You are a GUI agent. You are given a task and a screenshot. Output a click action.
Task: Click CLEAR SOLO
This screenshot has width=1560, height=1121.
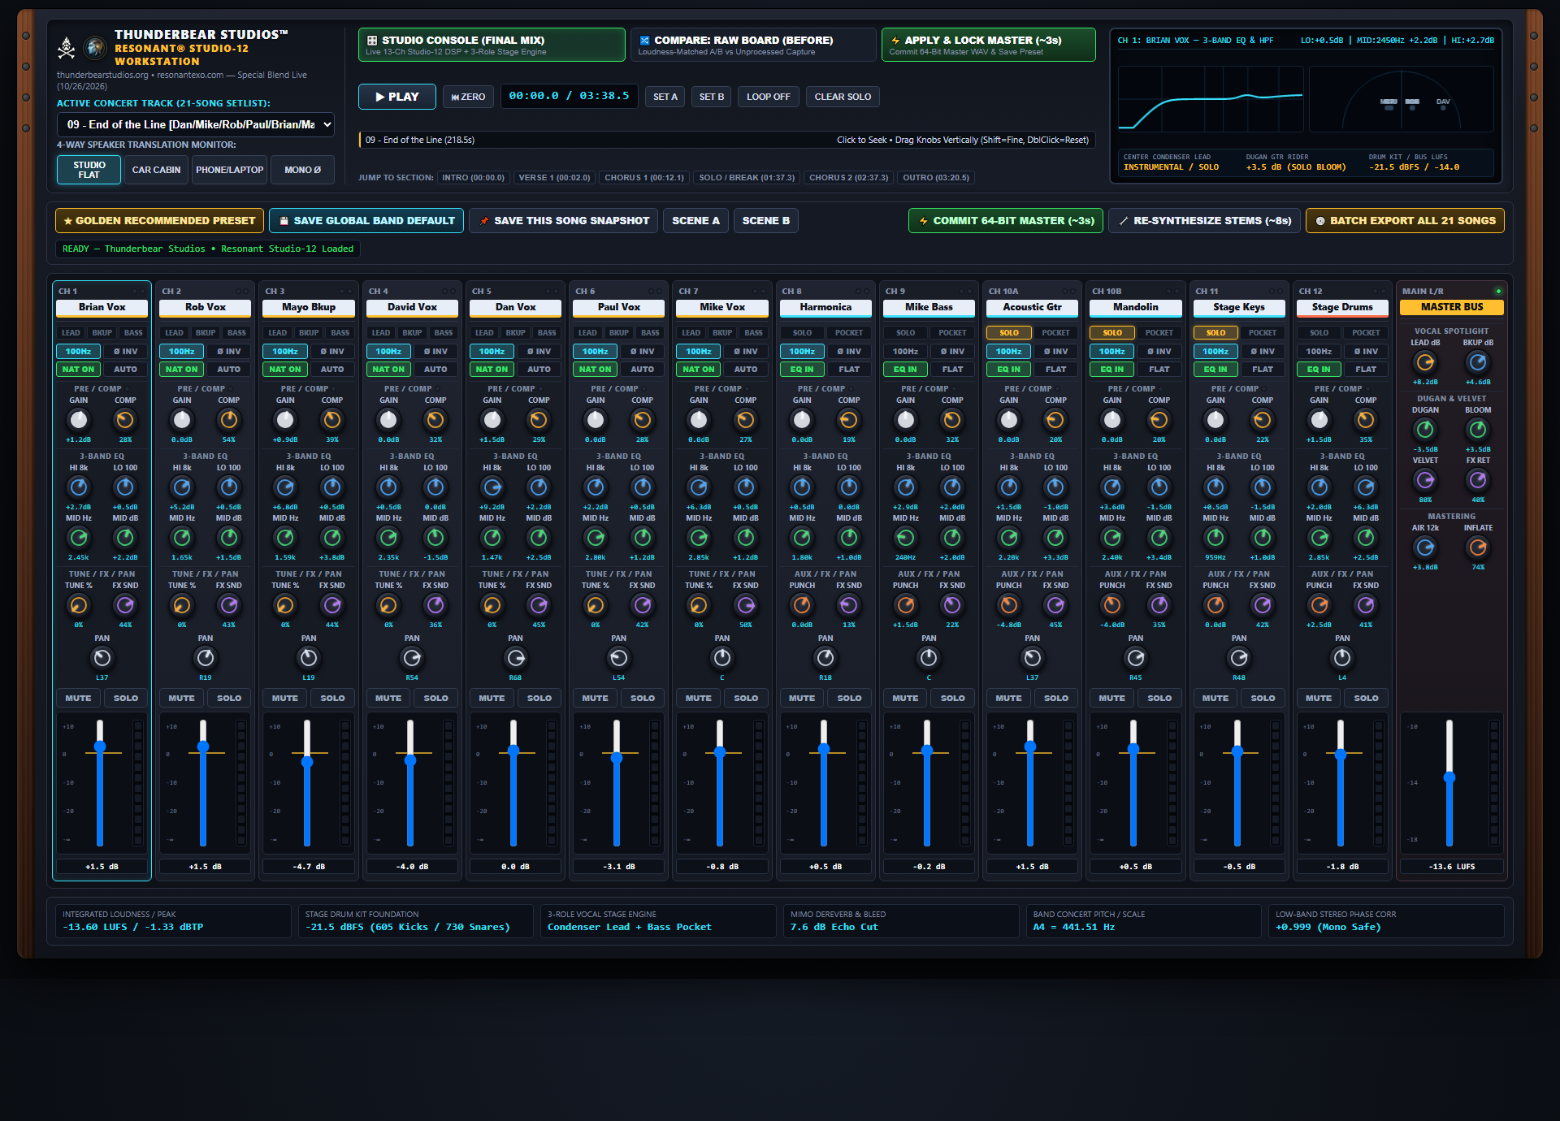click(x=843, y=97)
